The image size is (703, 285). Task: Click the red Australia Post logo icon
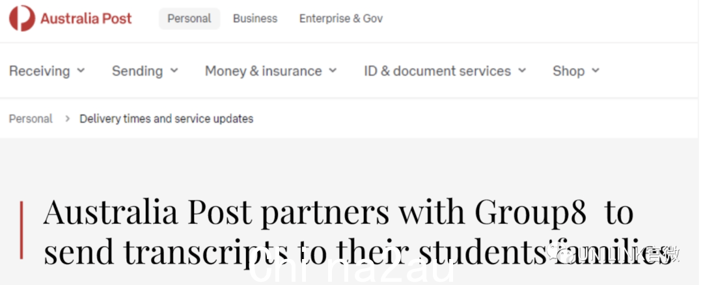[x=22, y=18]
